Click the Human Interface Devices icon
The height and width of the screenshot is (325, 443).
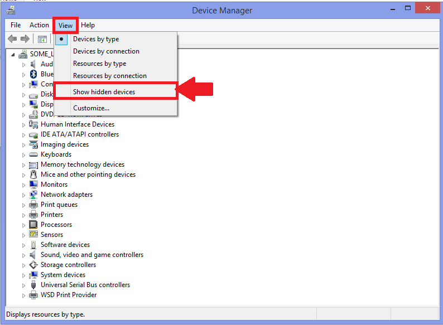(33, 124)
